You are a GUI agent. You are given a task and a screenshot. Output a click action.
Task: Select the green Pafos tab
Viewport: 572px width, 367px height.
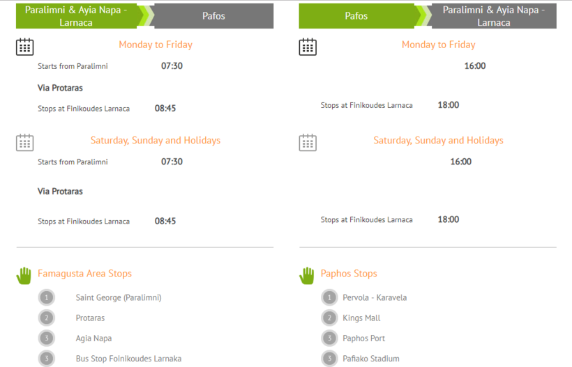click(356, 16)
